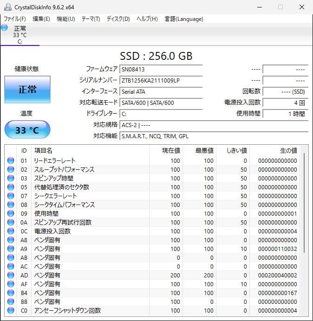Screen dimensions: 313x321
Task: Click the power-on count field 4 回
Action: (286, 103)
